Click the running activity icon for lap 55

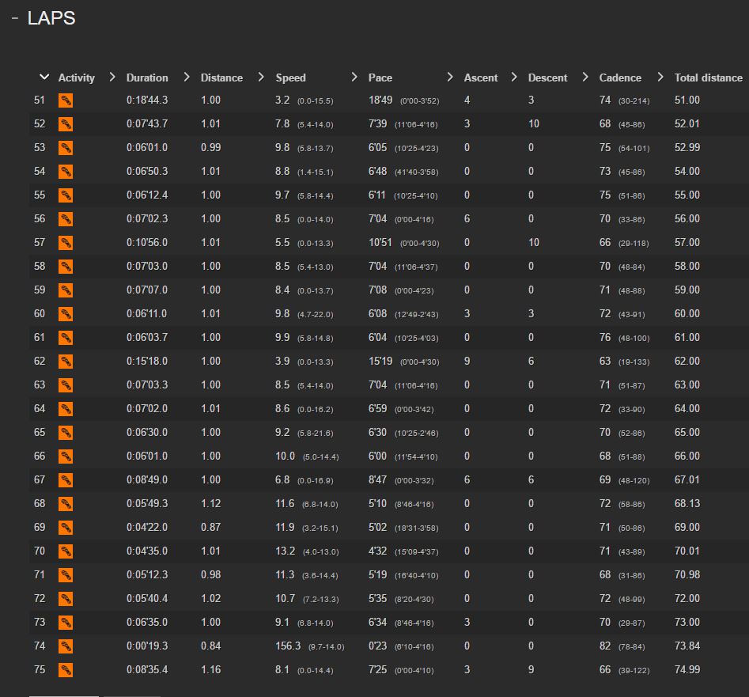coord(66,195)
